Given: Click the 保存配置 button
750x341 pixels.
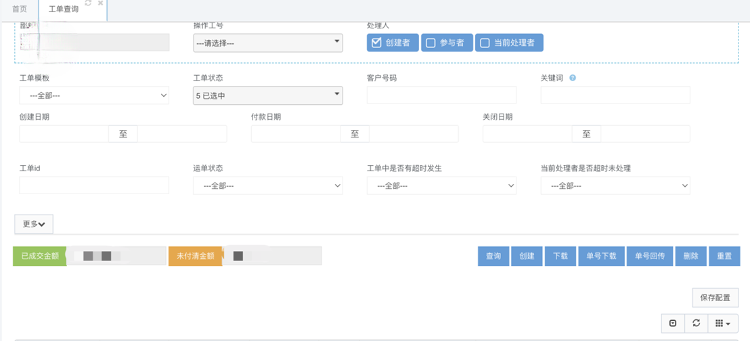Looking at the screenshot, I should [x=715, y=298].
